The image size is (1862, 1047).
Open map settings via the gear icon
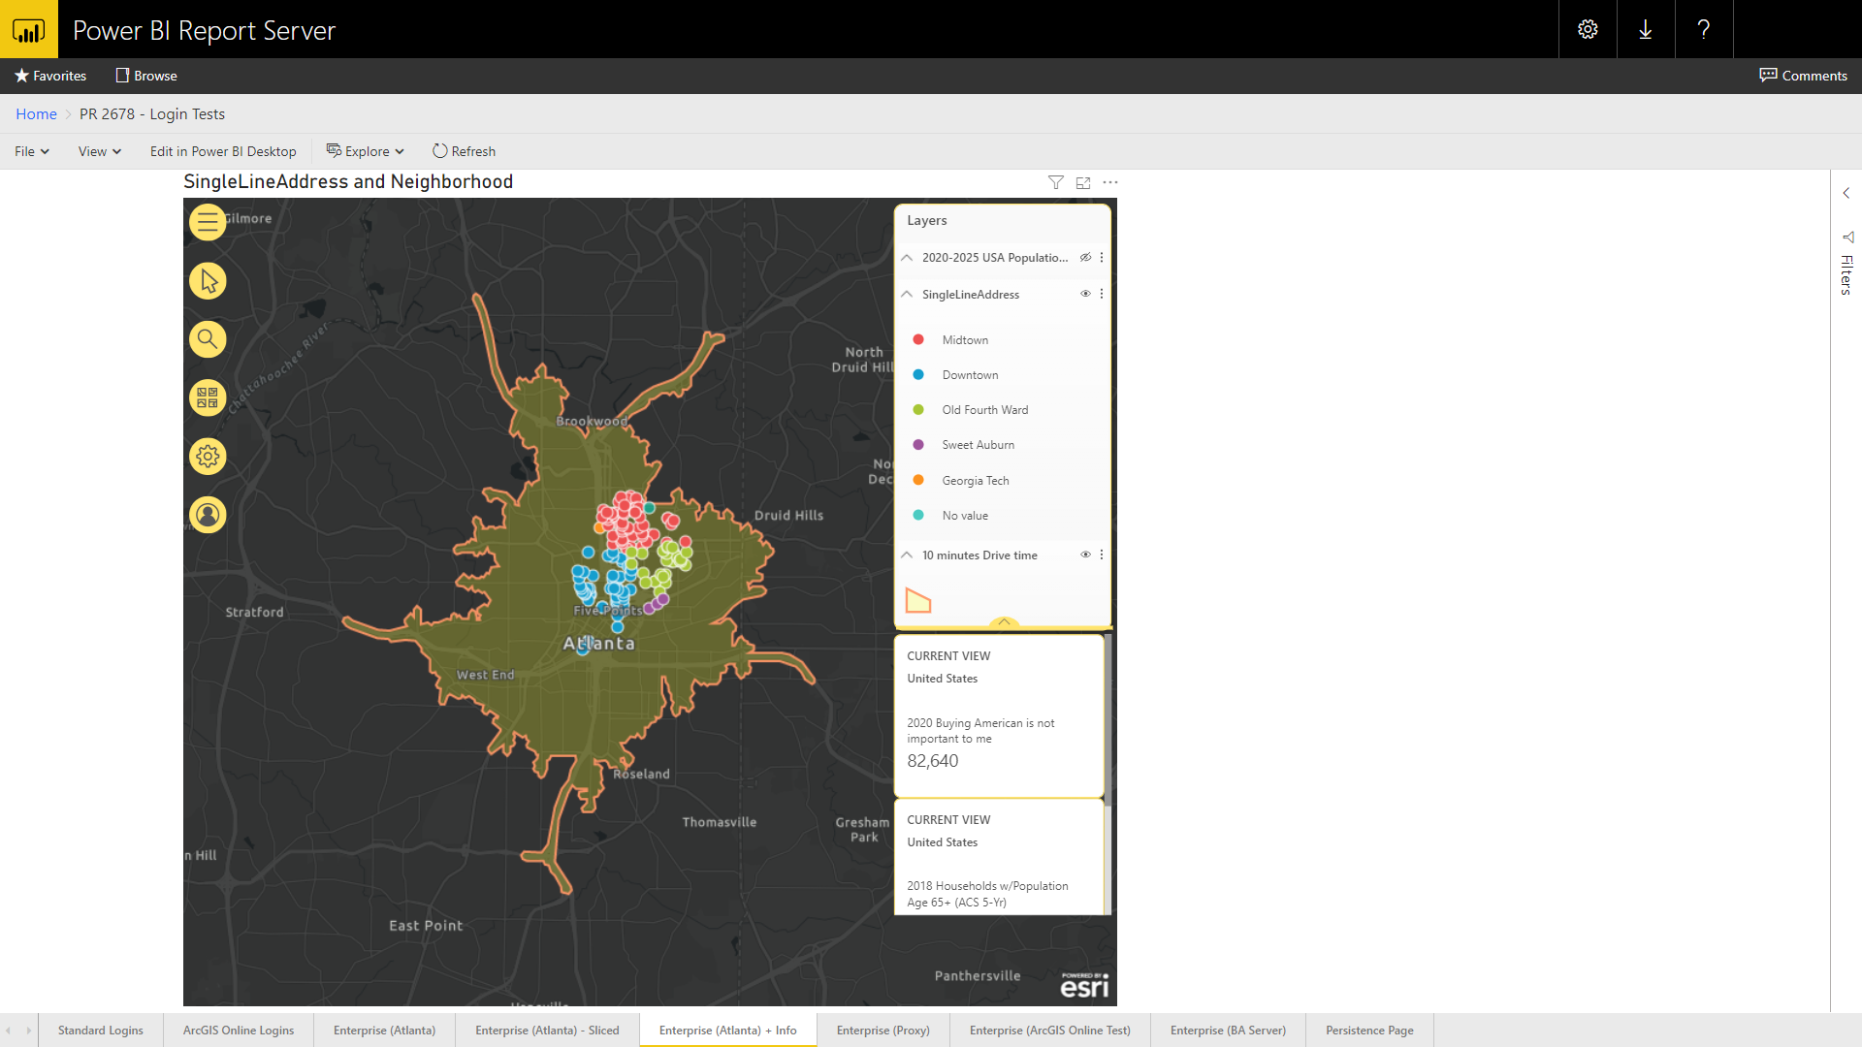click(x=207, y=456)
